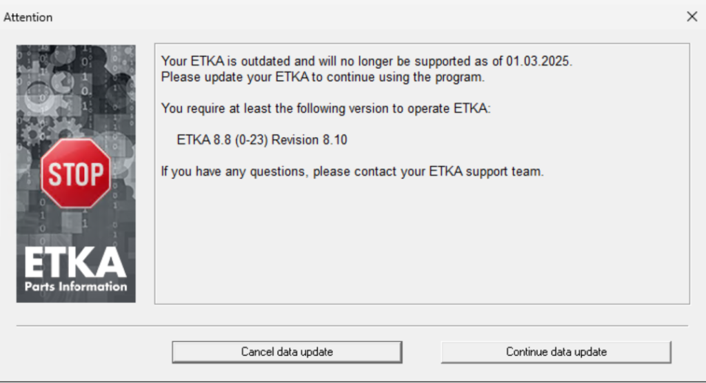Click the "Your ETKA is outdated" warning line
Screen dimensions: 706x383
pos(276,61)
